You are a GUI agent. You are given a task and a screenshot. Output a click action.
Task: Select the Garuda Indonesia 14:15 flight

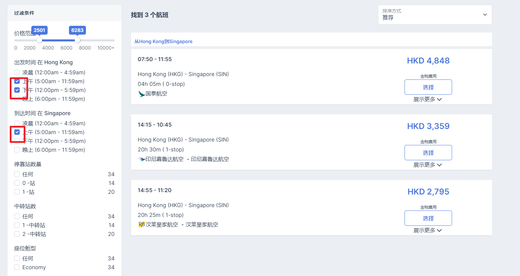[x=428, y=153]
